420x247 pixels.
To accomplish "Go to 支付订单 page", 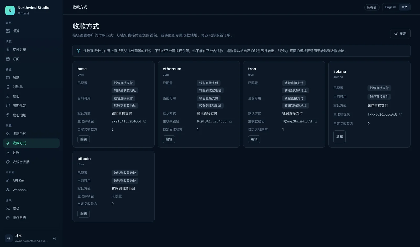I will [31, 49].
